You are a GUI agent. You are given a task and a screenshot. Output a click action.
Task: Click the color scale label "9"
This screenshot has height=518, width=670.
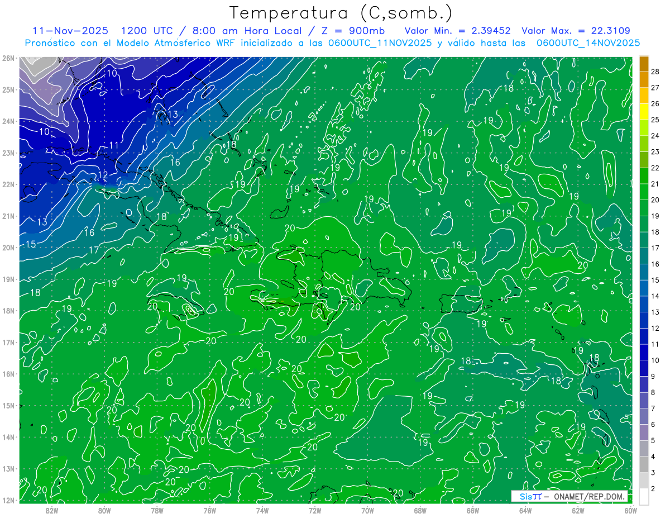point(653,377)
